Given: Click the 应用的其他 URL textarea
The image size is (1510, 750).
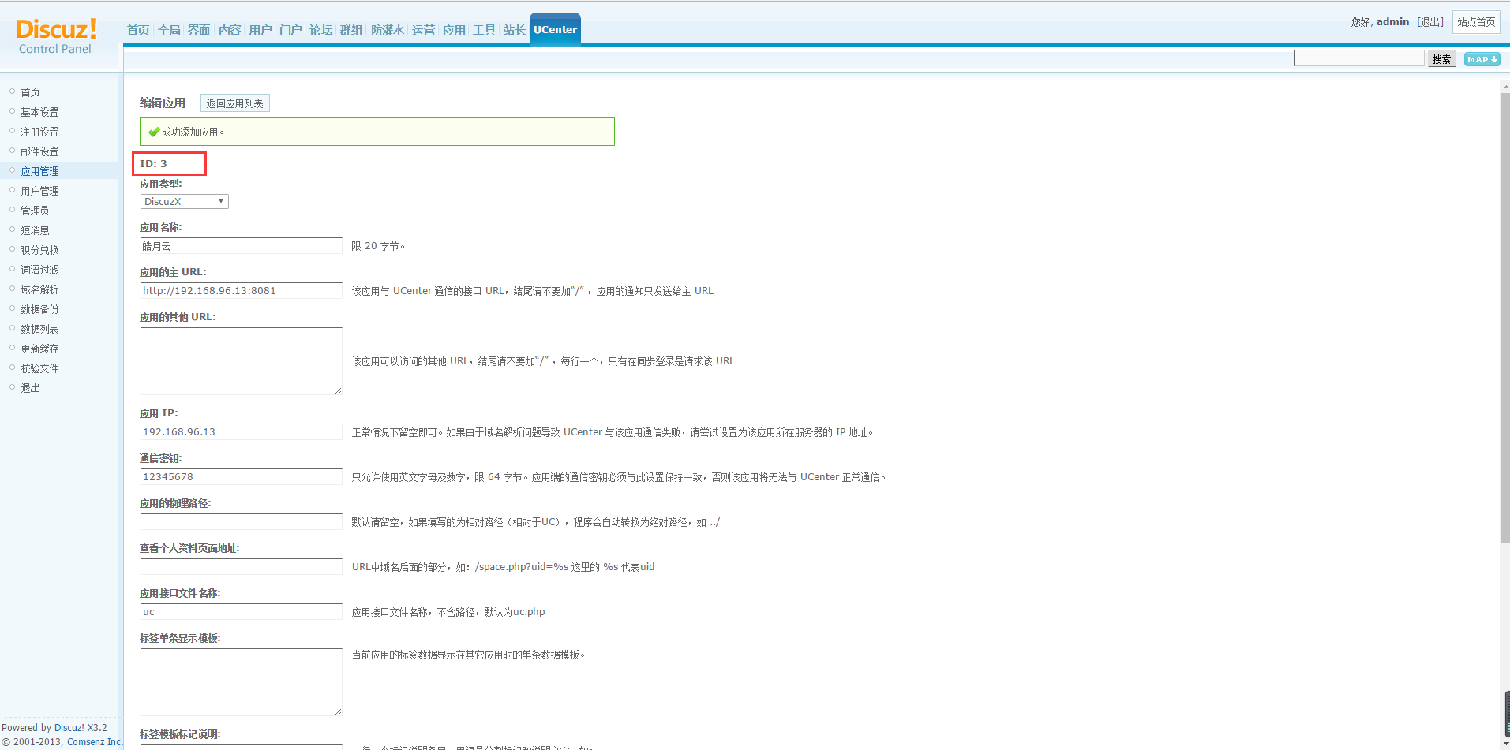Looking at the screenshot, I should tap(242, 361).
